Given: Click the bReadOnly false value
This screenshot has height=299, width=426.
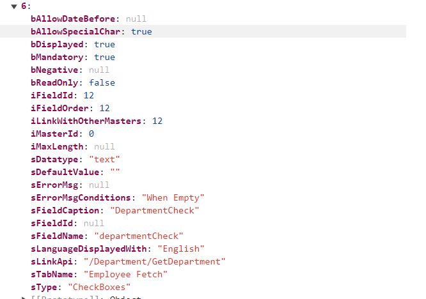Looking at the screenshot, I should coord(102,82).
